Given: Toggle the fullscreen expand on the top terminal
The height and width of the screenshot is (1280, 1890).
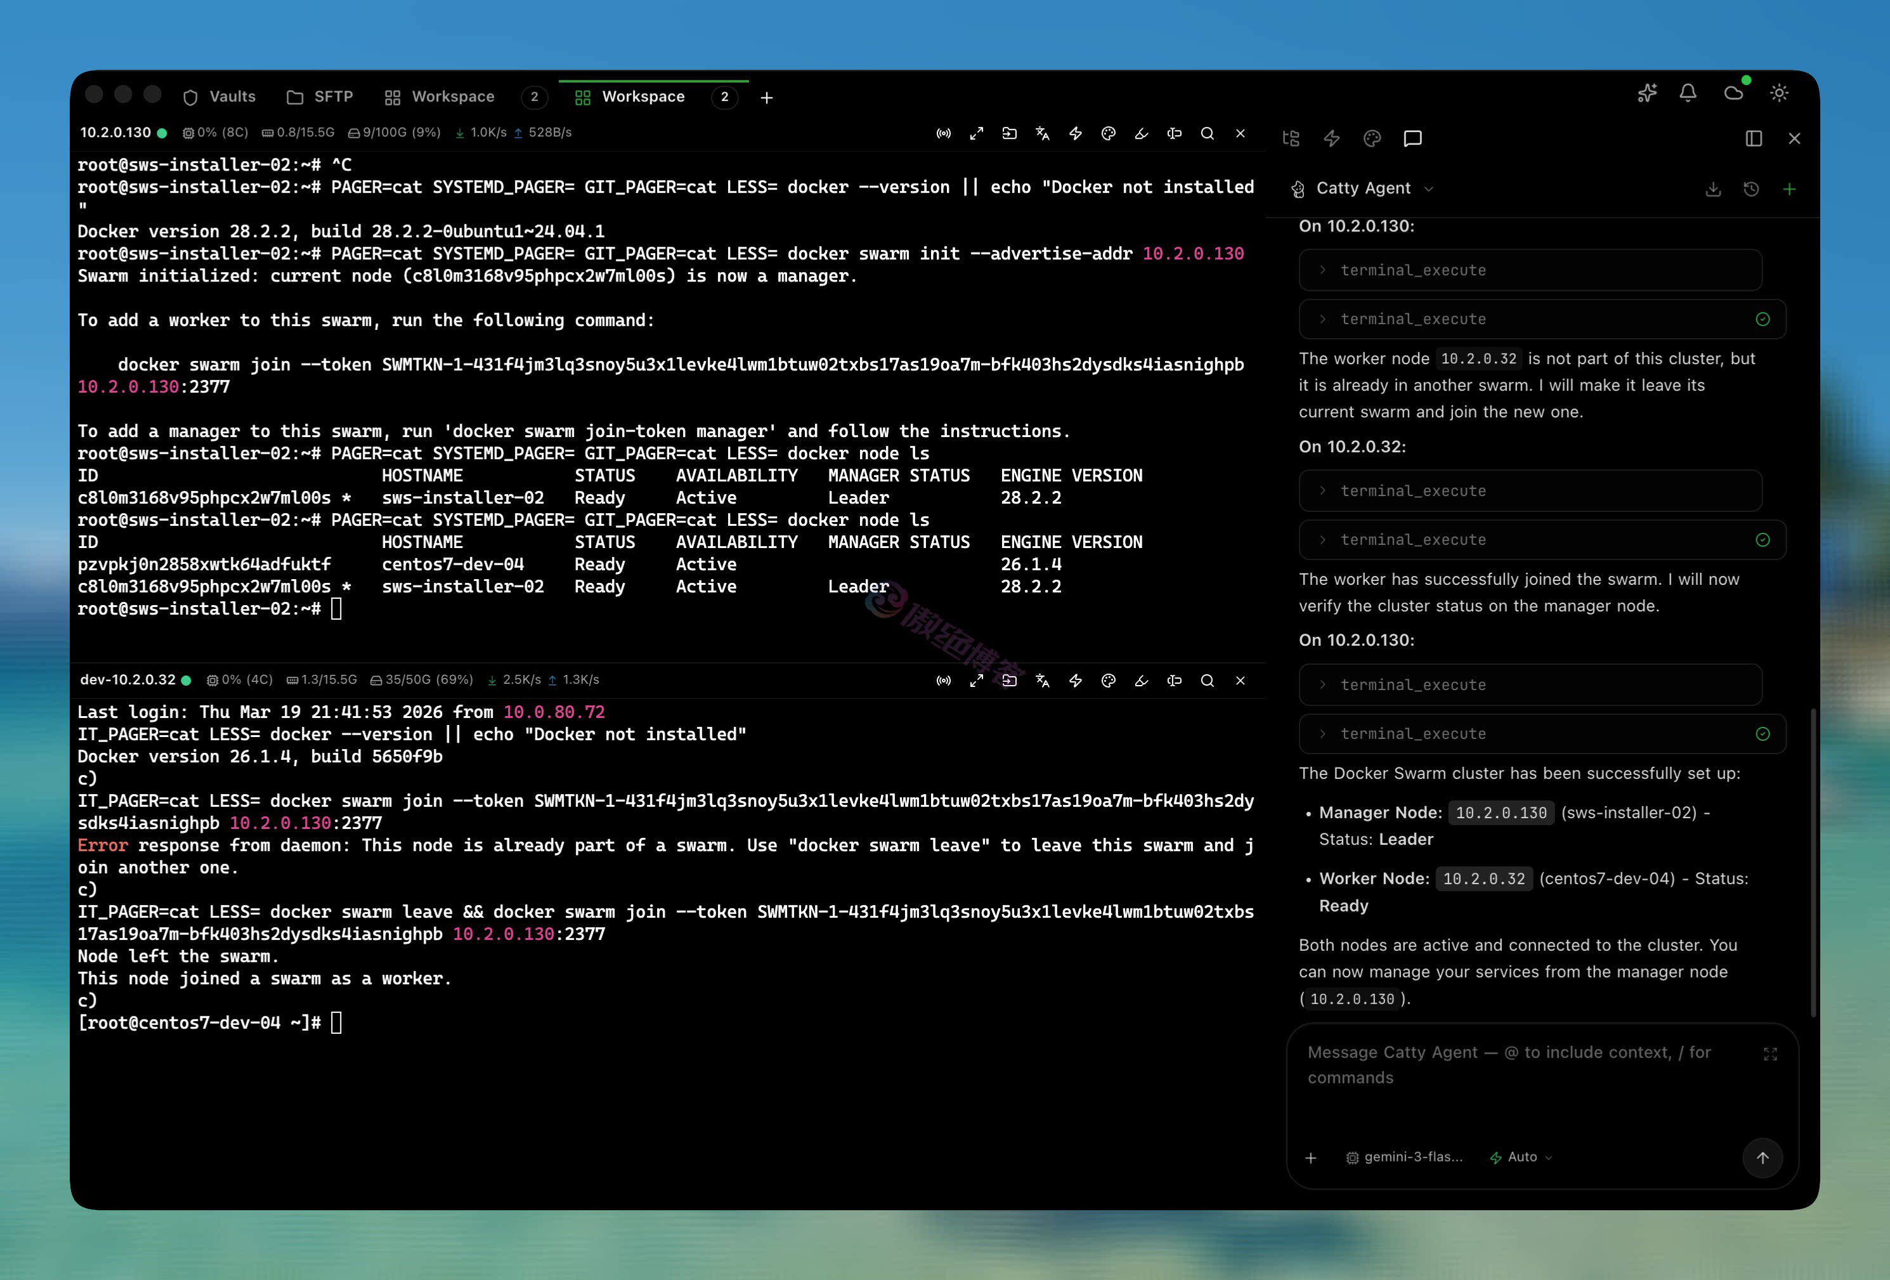Looking at the screenshot, I should (977, 133).
